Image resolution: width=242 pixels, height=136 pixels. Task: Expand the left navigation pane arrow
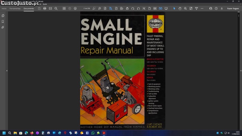pos(7,71)
